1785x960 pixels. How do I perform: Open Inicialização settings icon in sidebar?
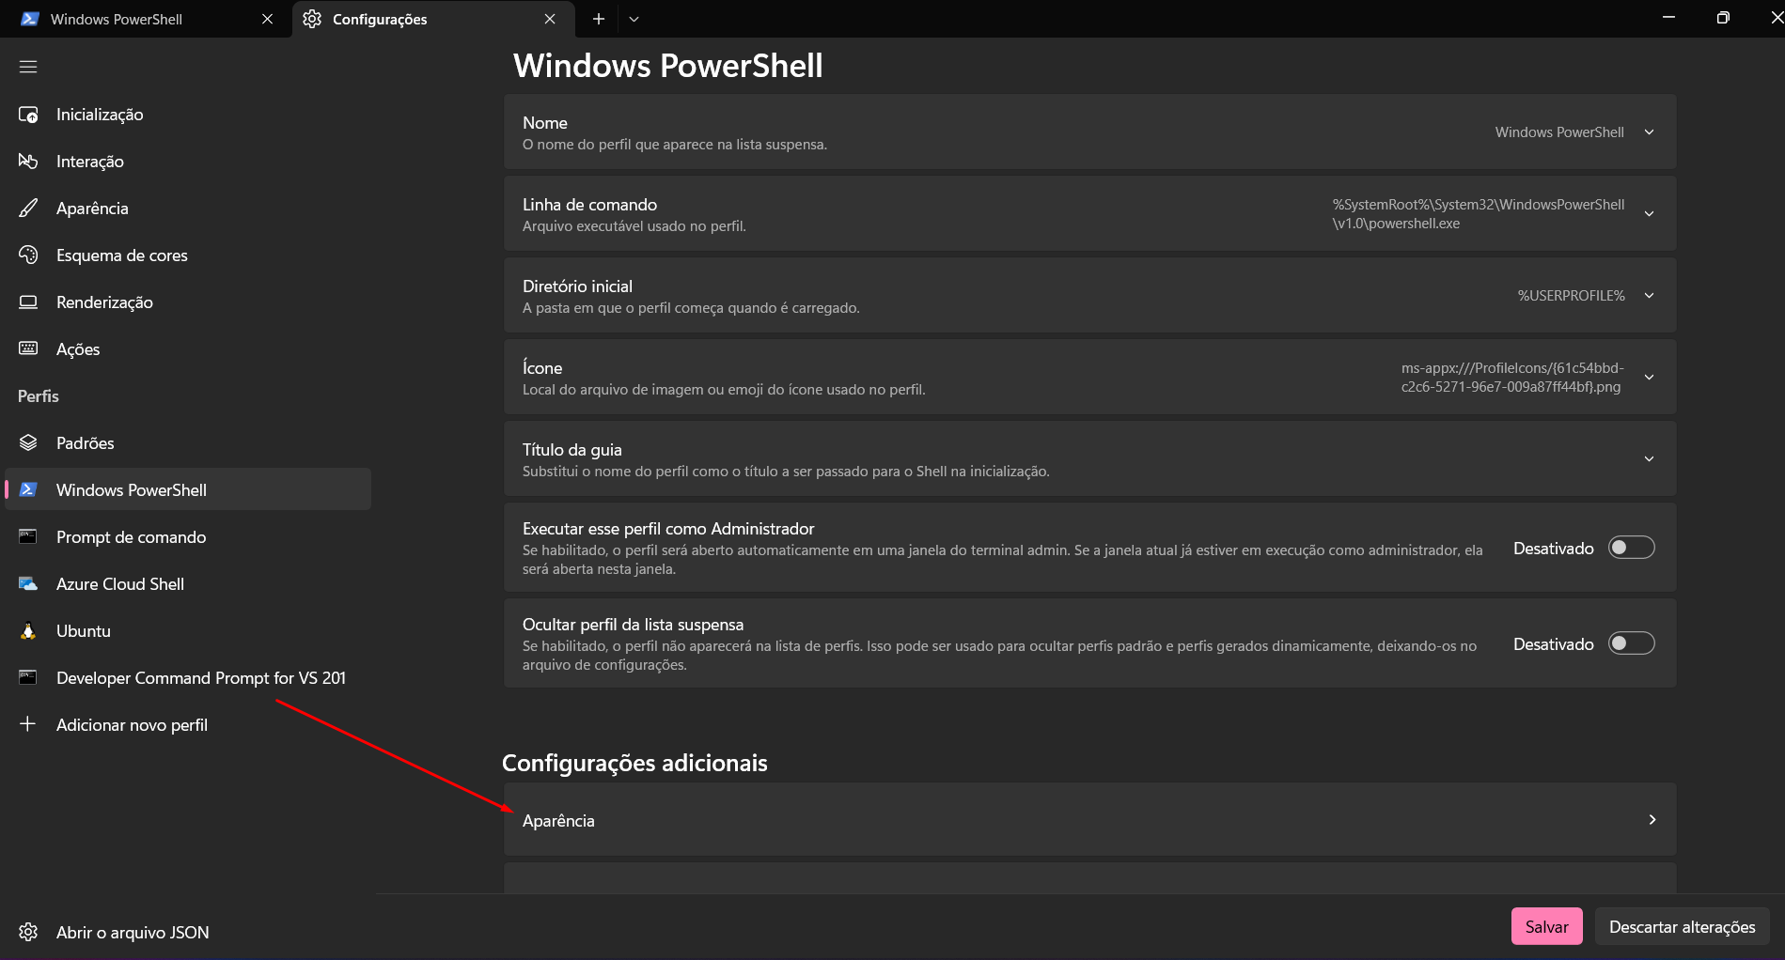click(x=28, y=115)
